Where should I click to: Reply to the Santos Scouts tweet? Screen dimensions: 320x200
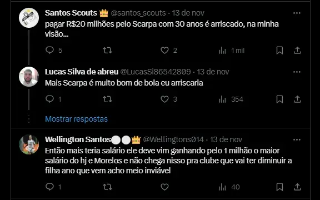49,50
